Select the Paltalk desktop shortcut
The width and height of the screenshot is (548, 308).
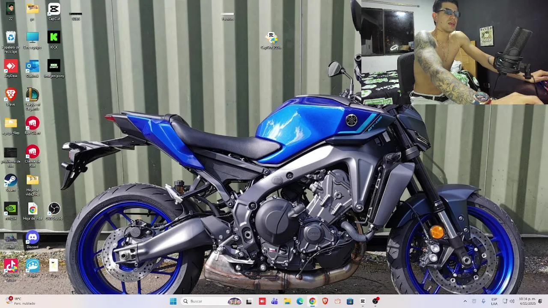pos(33,268)
